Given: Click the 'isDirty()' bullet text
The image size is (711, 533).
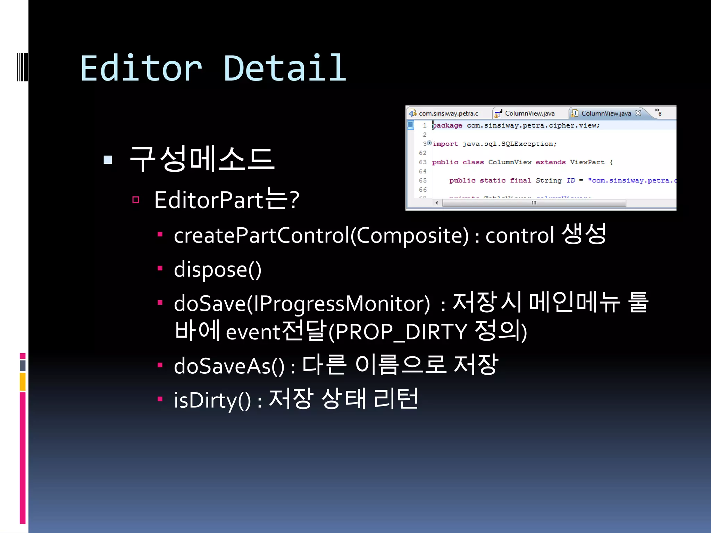Looking at the screenshot, I should (x=296, y=399).
